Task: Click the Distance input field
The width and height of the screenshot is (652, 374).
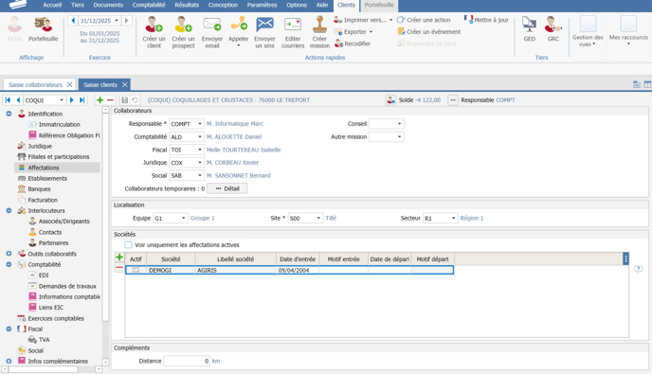Action: pyautogui.click(x=187, y=361)
